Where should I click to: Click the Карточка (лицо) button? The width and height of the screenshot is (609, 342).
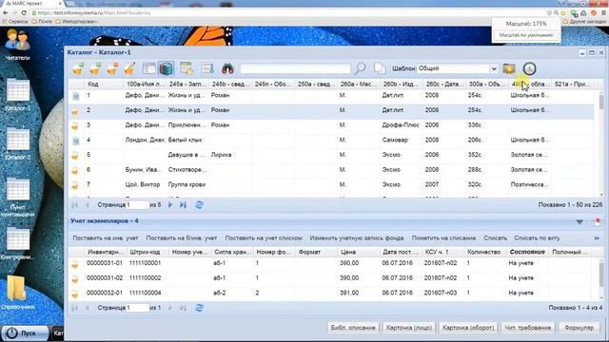tap(409, 328)
